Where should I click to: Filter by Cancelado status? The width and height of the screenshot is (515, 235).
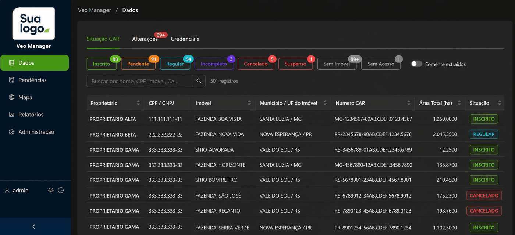pos(256,64)
